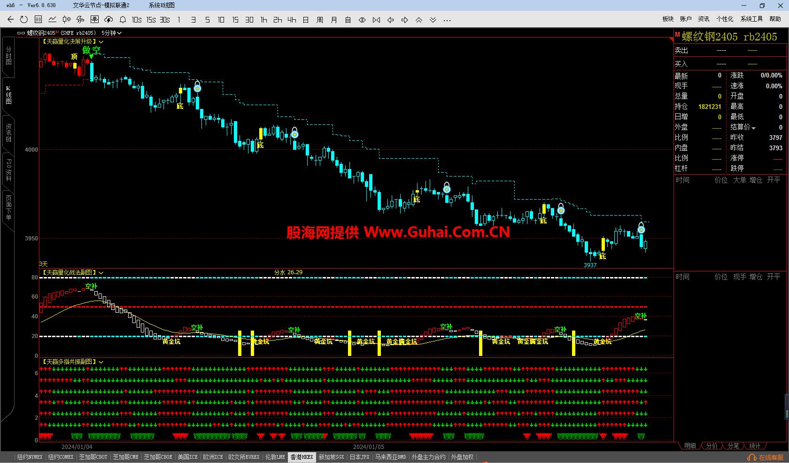The height and width of the screenshot is (463, 789).
Task: Click the right-side vertical scrollbar handle
Action: (787, 406)
